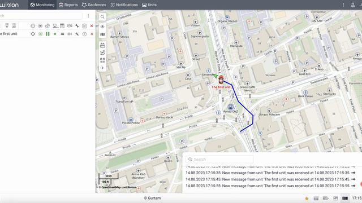Open the header send command dropdown
Viewport: 362px width, 203px height.
[x=55, y=26]
